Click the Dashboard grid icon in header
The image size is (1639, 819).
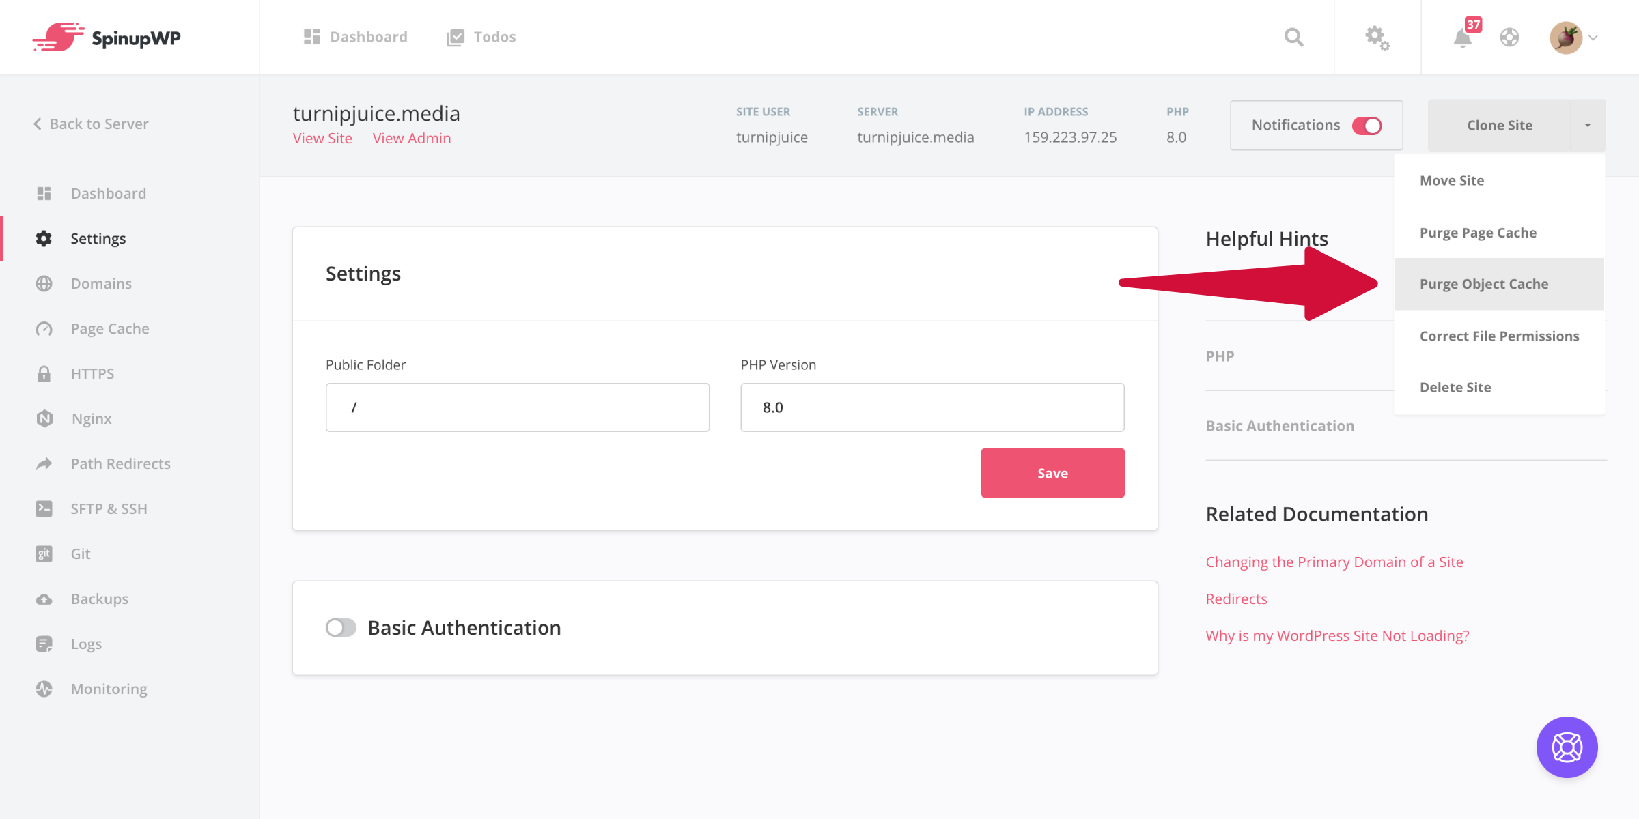[311, 37]
